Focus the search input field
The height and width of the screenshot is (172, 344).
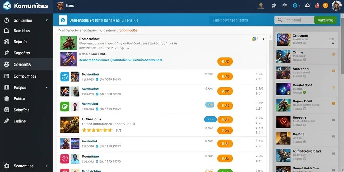point(294,20)
